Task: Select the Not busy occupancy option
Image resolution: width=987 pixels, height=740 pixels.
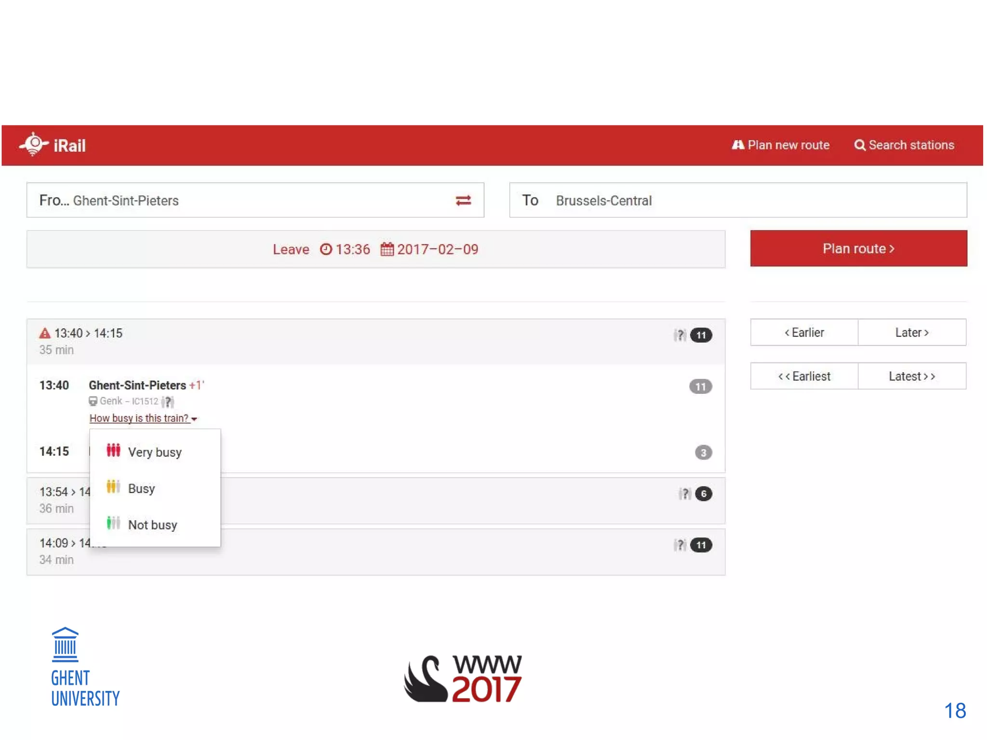Action: pos(152,525)
